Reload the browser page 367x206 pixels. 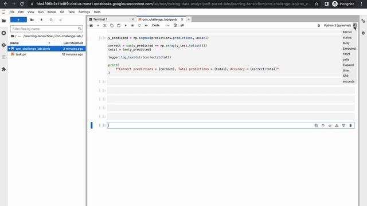(x=22, y=4)
